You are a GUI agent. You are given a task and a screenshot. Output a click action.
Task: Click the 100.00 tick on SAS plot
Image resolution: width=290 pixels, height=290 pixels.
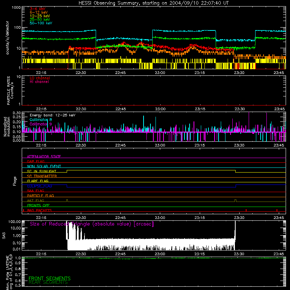(x=14, y=221)
